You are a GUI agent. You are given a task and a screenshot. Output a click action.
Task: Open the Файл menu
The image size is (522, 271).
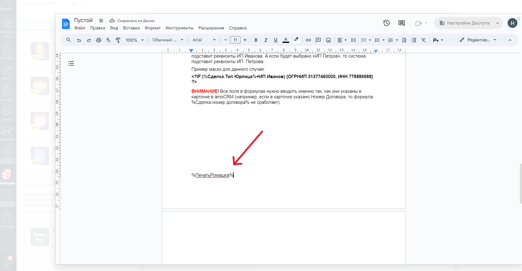tap(80, 28)
